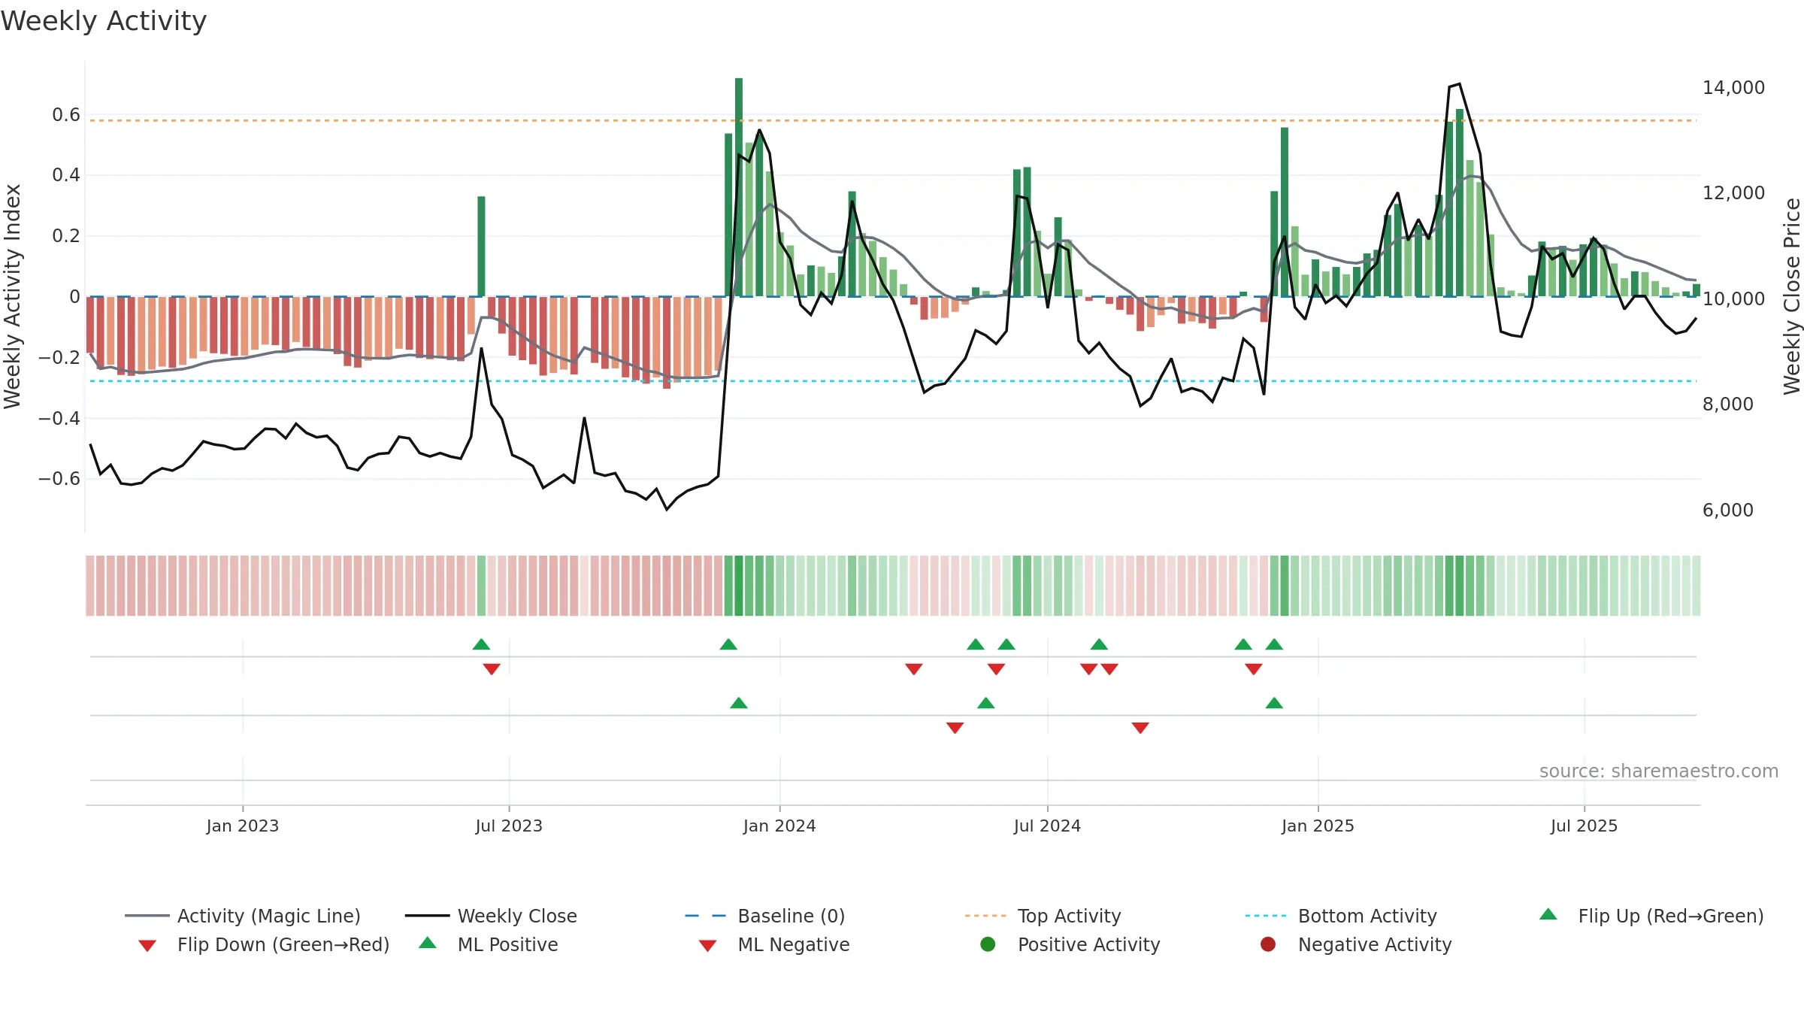Image resolution: width=1804 pixels, height=1015 pixels.
Task: Click the 6,000 price axis tick
Action: [x=1727, y=510]
